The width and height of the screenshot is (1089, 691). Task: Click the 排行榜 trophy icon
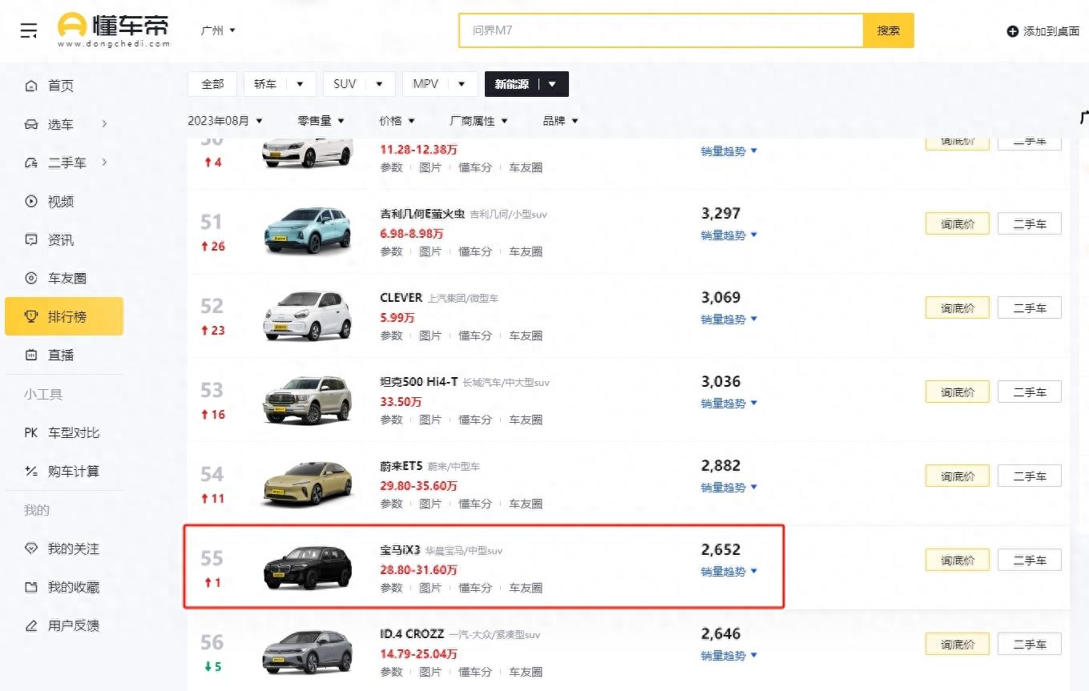31,316
